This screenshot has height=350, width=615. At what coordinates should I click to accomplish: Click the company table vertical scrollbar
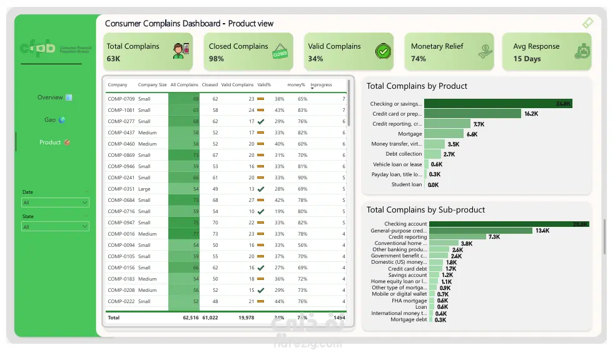click(x=348, y=103)
